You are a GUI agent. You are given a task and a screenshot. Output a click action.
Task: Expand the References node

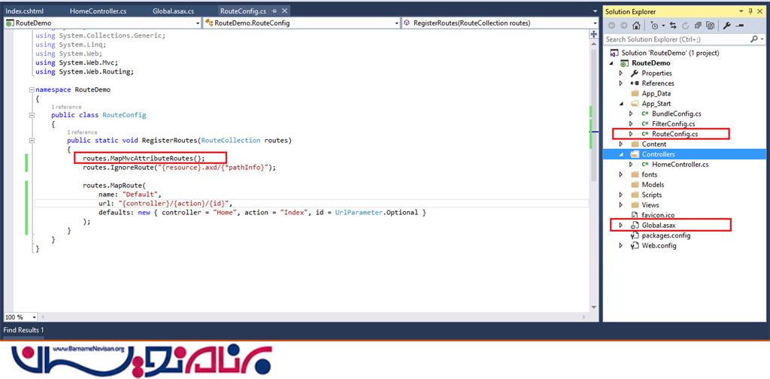point(620,83)
